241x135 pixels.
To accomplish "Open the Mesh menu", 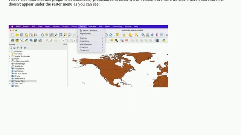I will [108, 27].
